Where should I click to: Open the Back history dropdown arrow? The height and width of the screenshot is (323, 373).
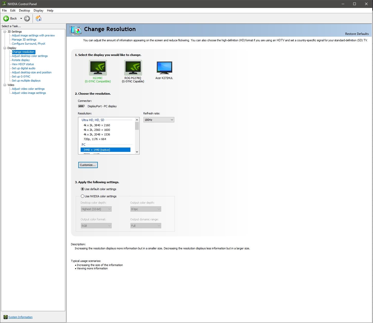point(21,18)
